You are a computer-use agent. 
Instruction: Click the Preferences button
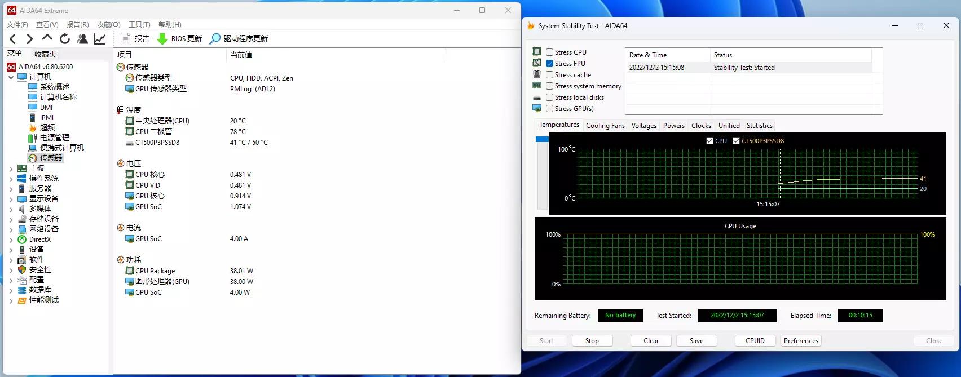pos(800,341)
